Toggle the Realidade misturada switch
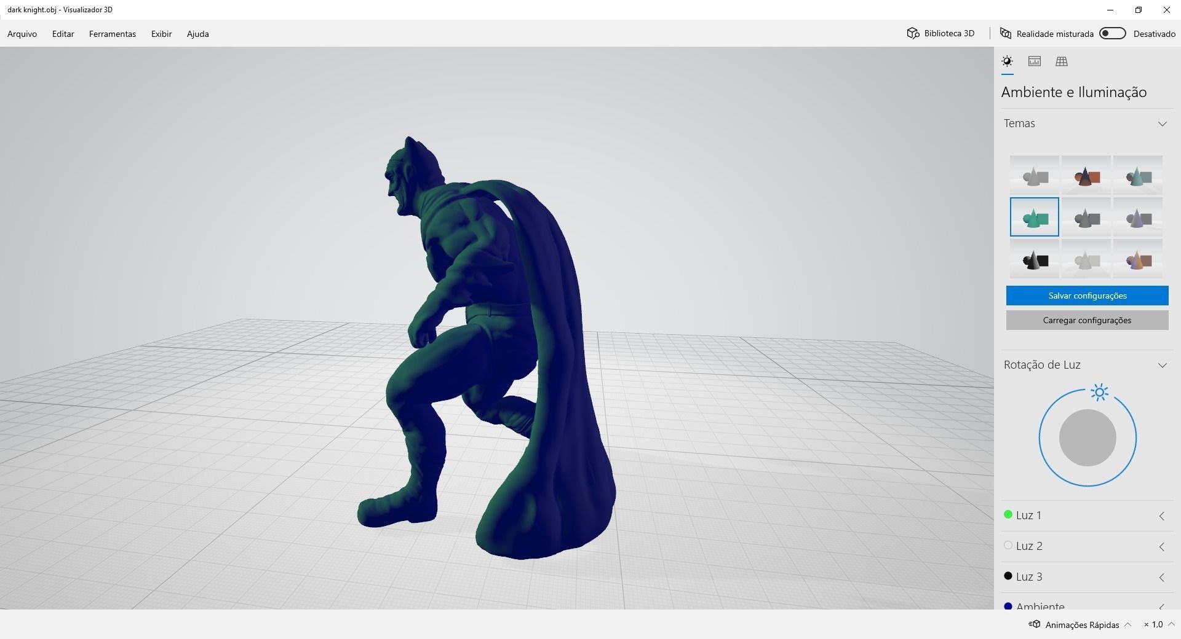1181x639 pixels. 1112,33
